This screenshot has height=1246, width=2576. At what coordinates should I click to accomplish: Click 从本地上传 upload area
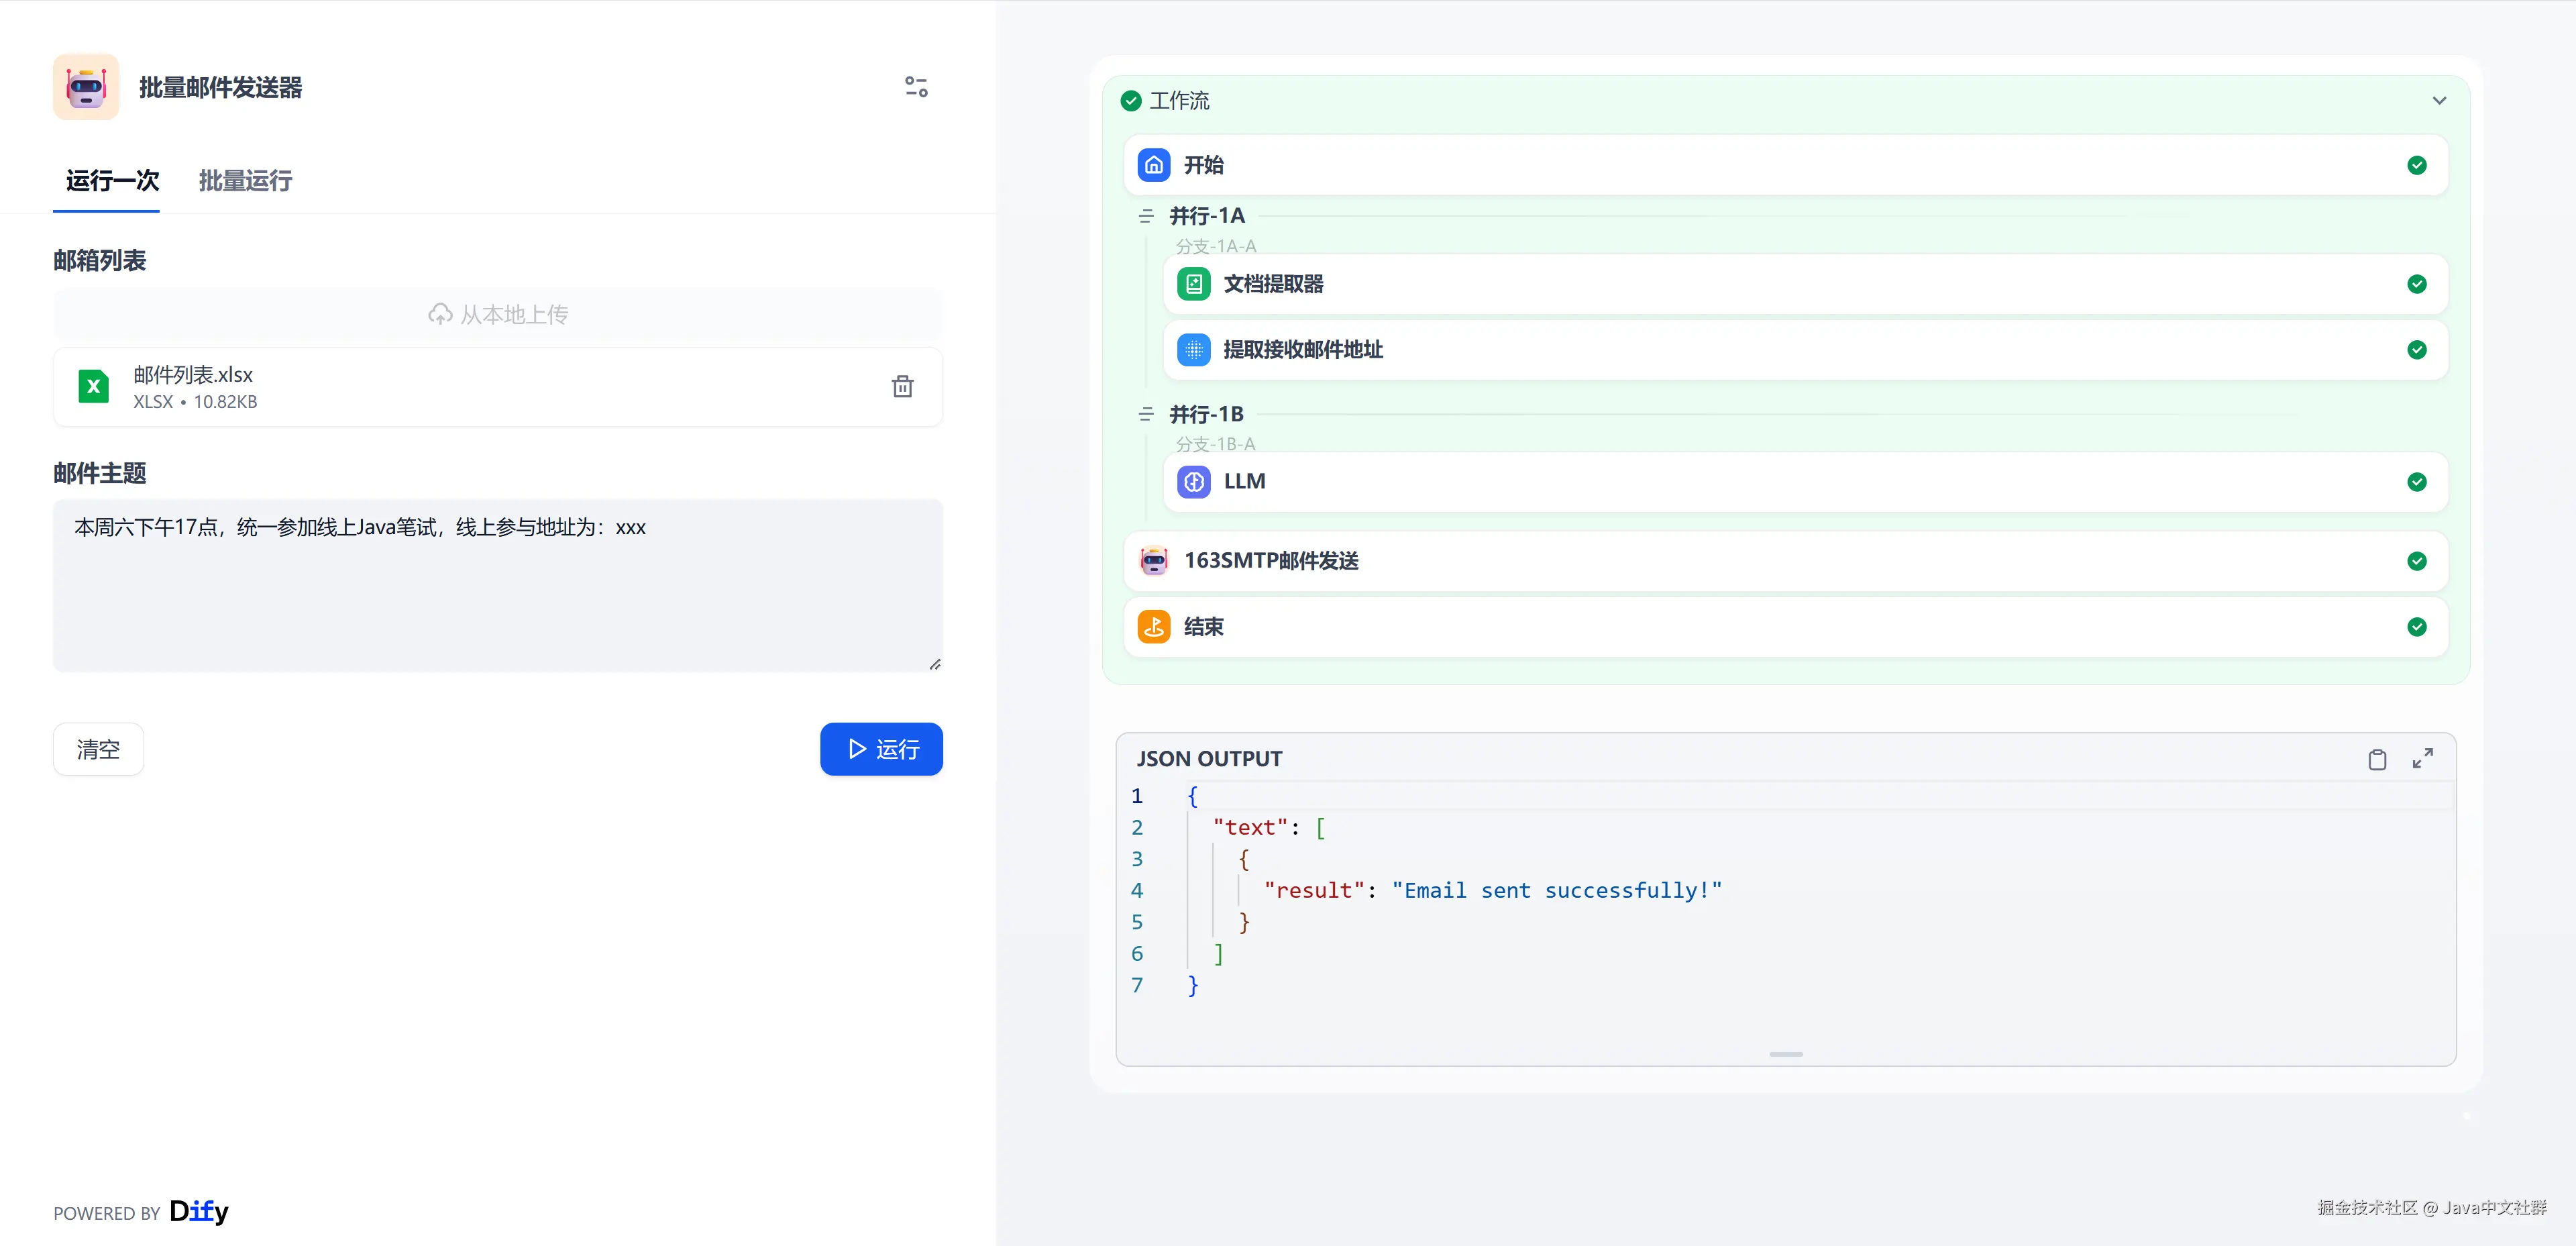click(498, 315)
